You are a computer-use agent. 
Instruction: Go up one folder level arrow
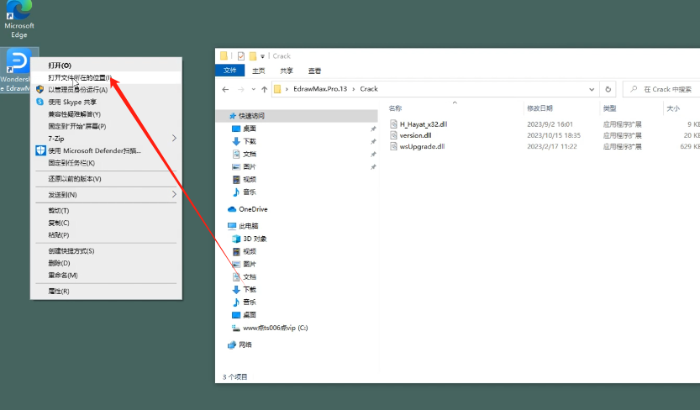264,89
